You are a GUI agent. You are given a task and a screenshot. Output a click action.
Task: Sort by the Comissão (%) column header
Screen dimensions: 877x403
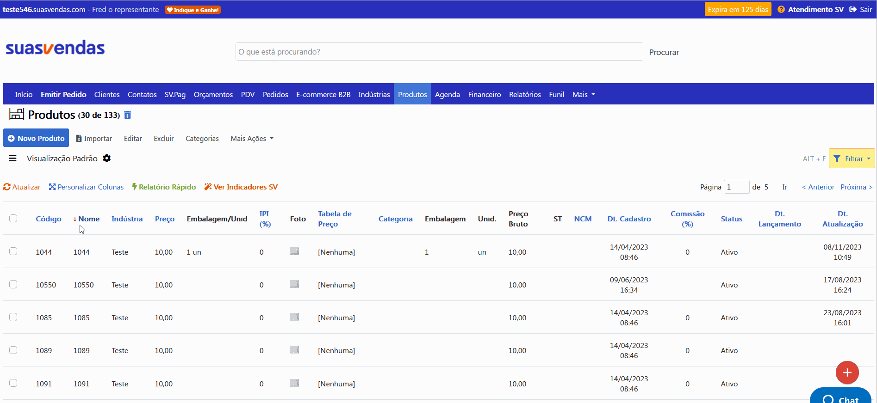click(x=687, y=219)
